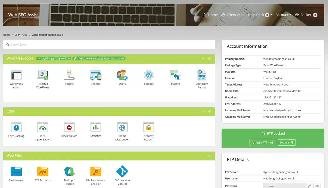Open the Account dropdown menu
The width and height of the screenshot is (328, 188).
click(283, 15)
